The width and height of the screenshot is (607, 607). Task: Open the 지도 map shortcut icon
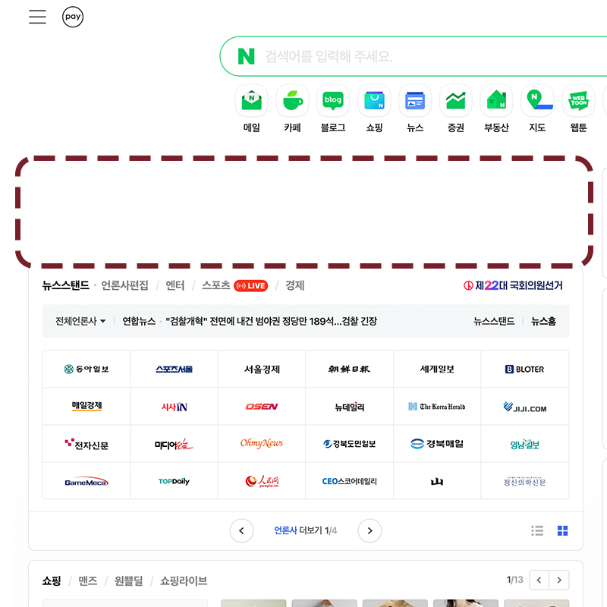(537, 101)
